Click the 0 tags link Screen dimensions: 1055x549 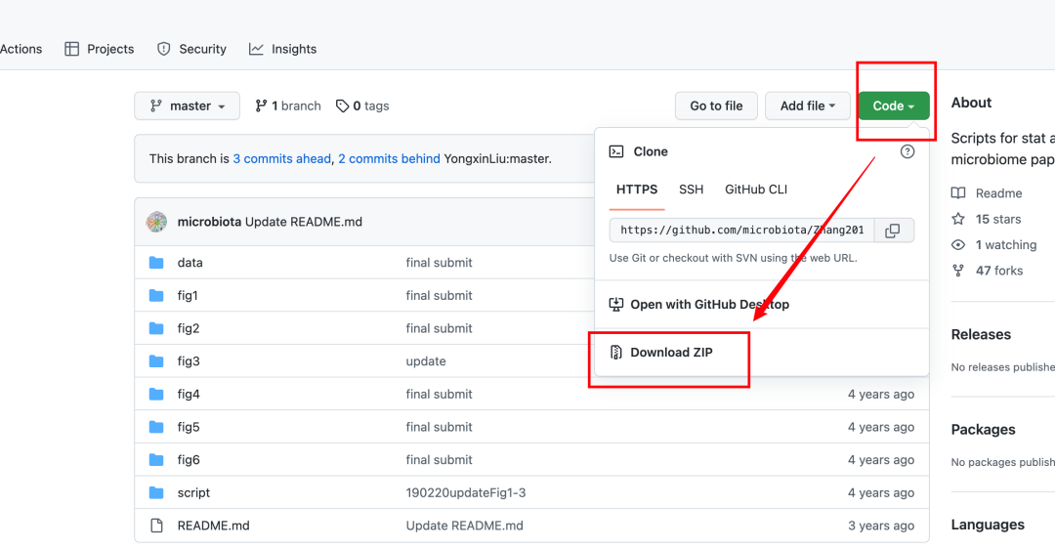click(362, 106)
